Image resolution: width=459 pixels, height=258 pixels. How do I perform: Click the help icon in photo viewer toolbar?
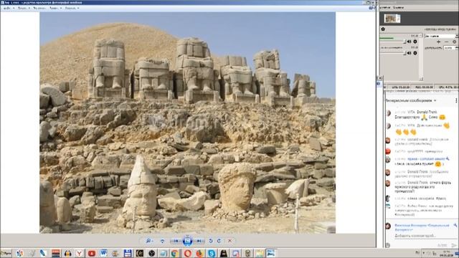[372, 8]
